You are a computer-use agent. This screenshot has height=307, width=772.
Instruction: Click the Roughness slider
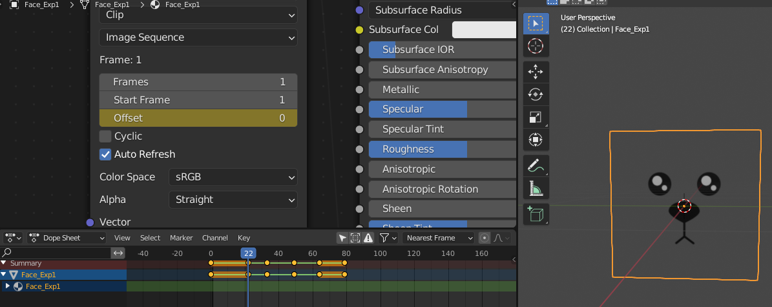point(442,149)
